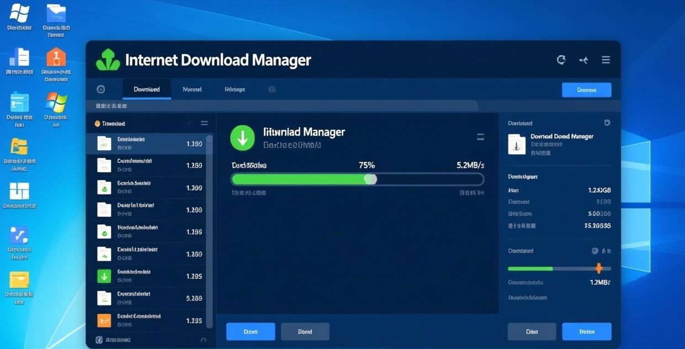Open the colorful Windows flag desktop icon
Screen dimensions: 685x349
[56, 103]
